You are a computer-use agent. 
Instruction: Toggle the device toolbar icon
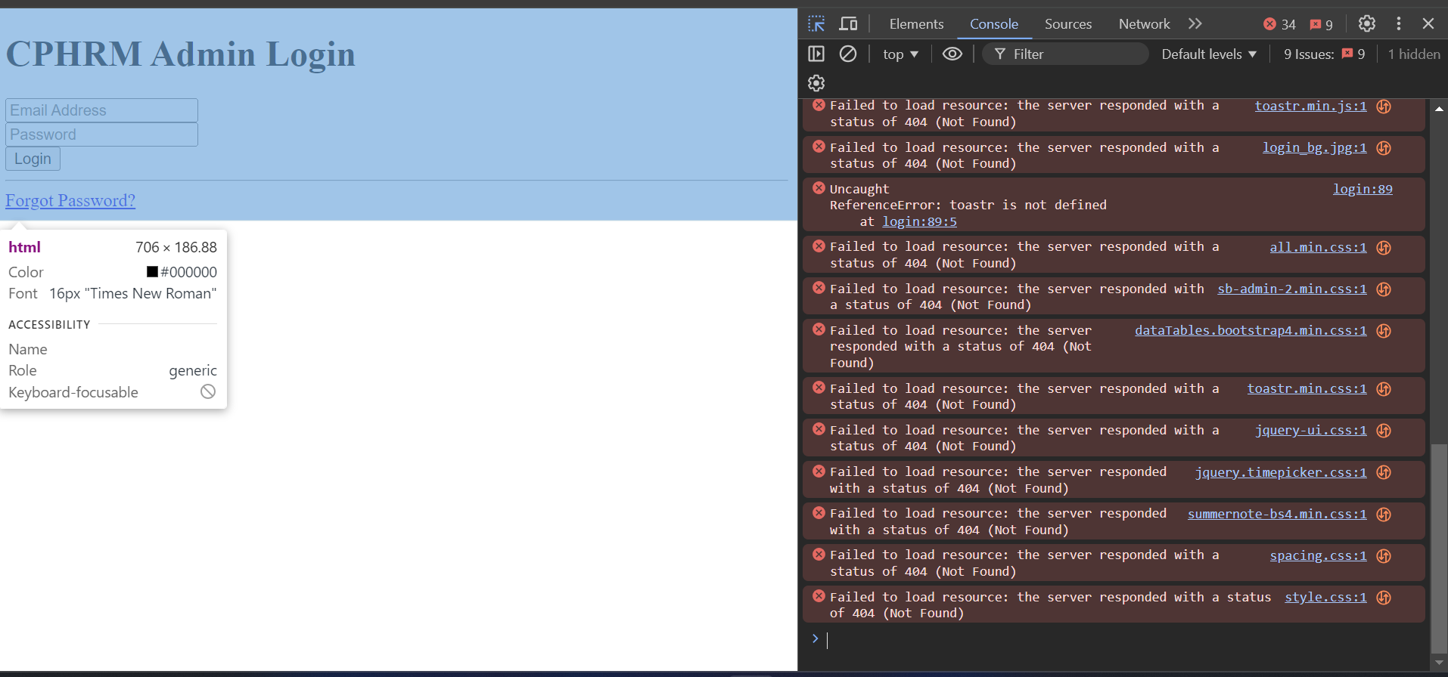[x=848, y=24]
